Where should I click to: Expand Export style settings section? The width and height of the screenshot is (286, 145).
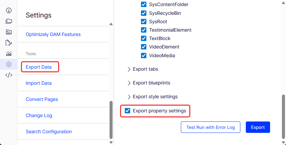click(x=129, y=97)
